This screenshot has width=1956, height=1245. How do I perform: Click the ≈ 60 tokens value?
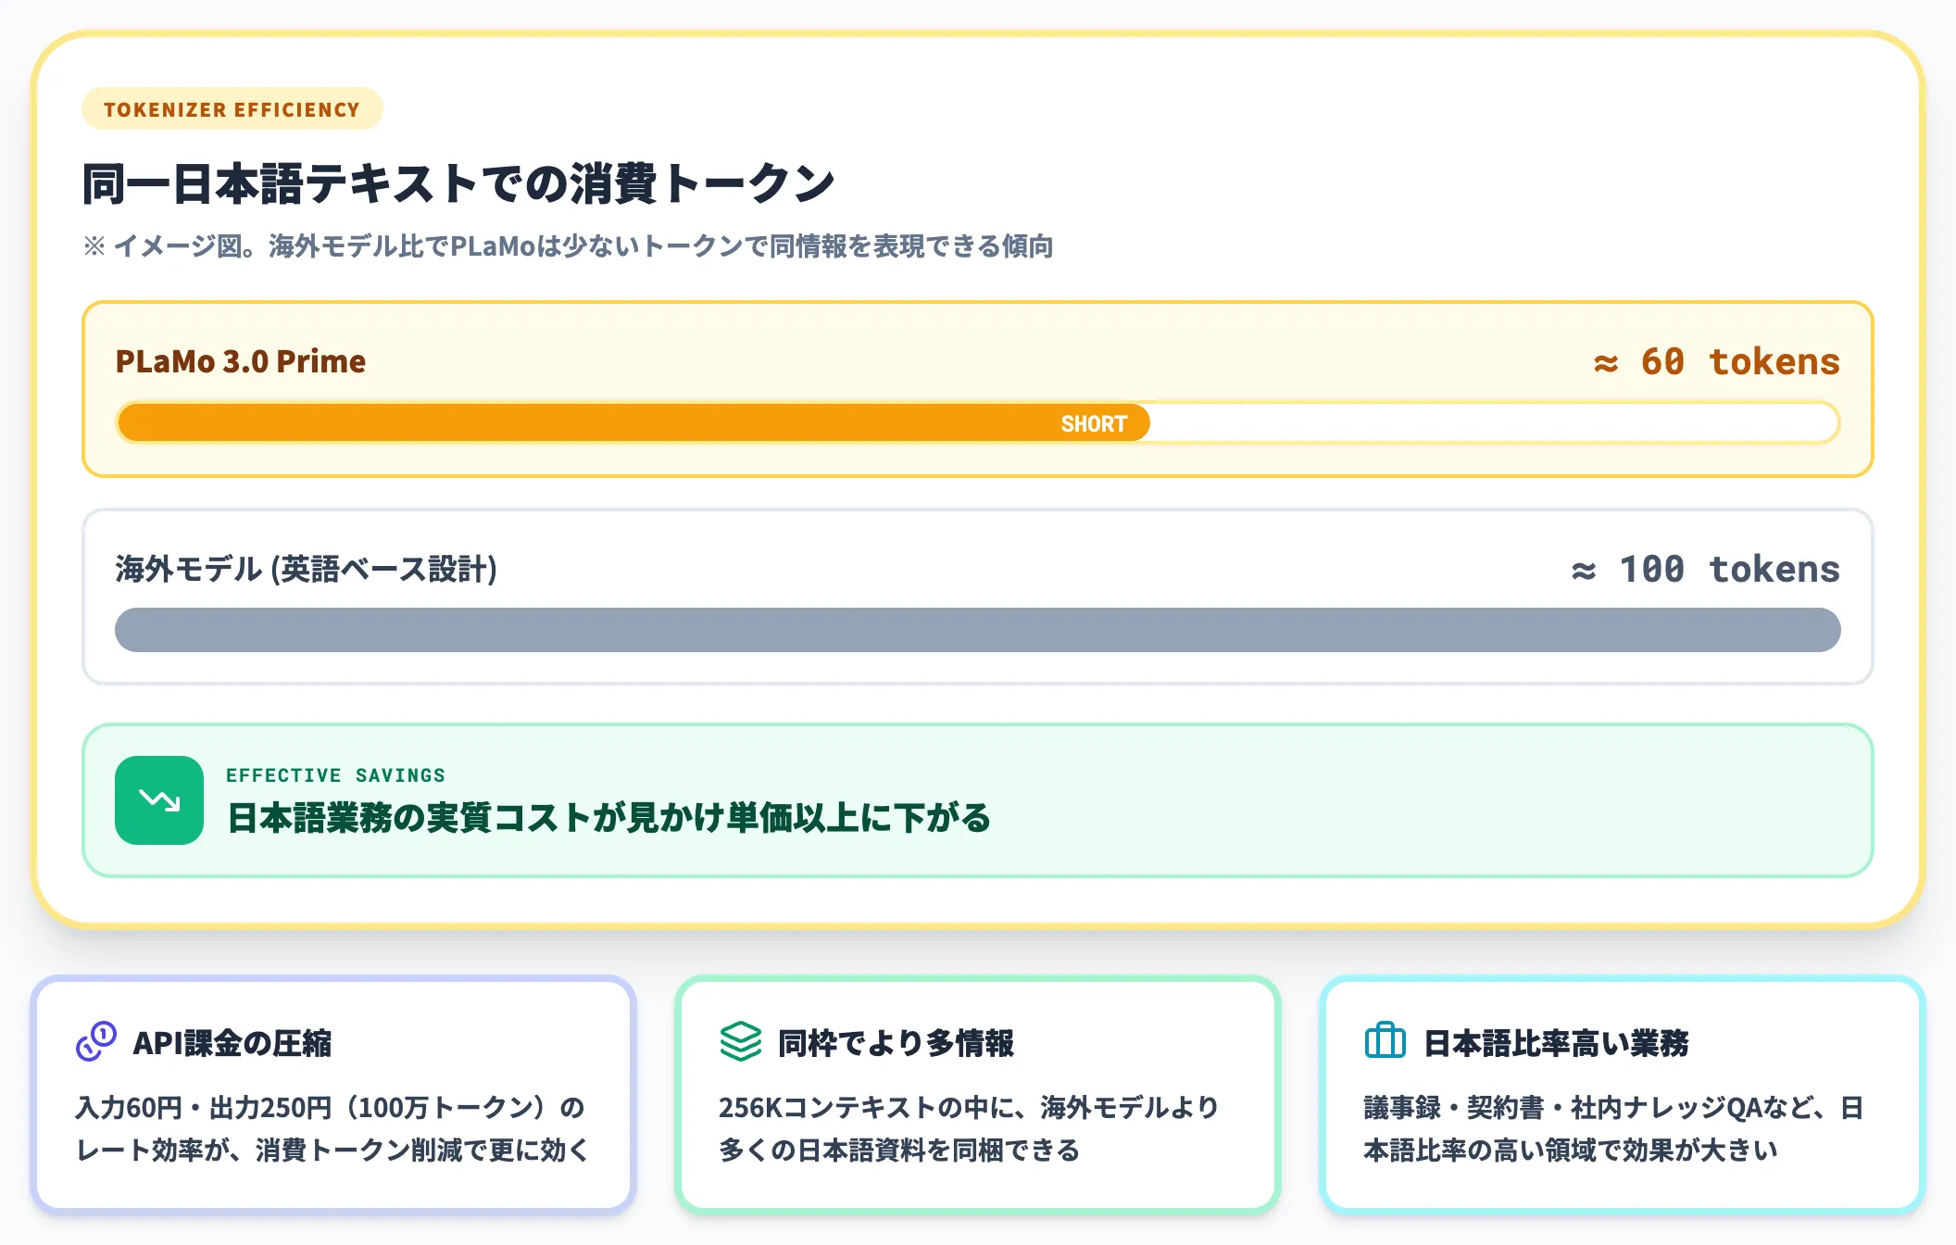[1716, 361]
